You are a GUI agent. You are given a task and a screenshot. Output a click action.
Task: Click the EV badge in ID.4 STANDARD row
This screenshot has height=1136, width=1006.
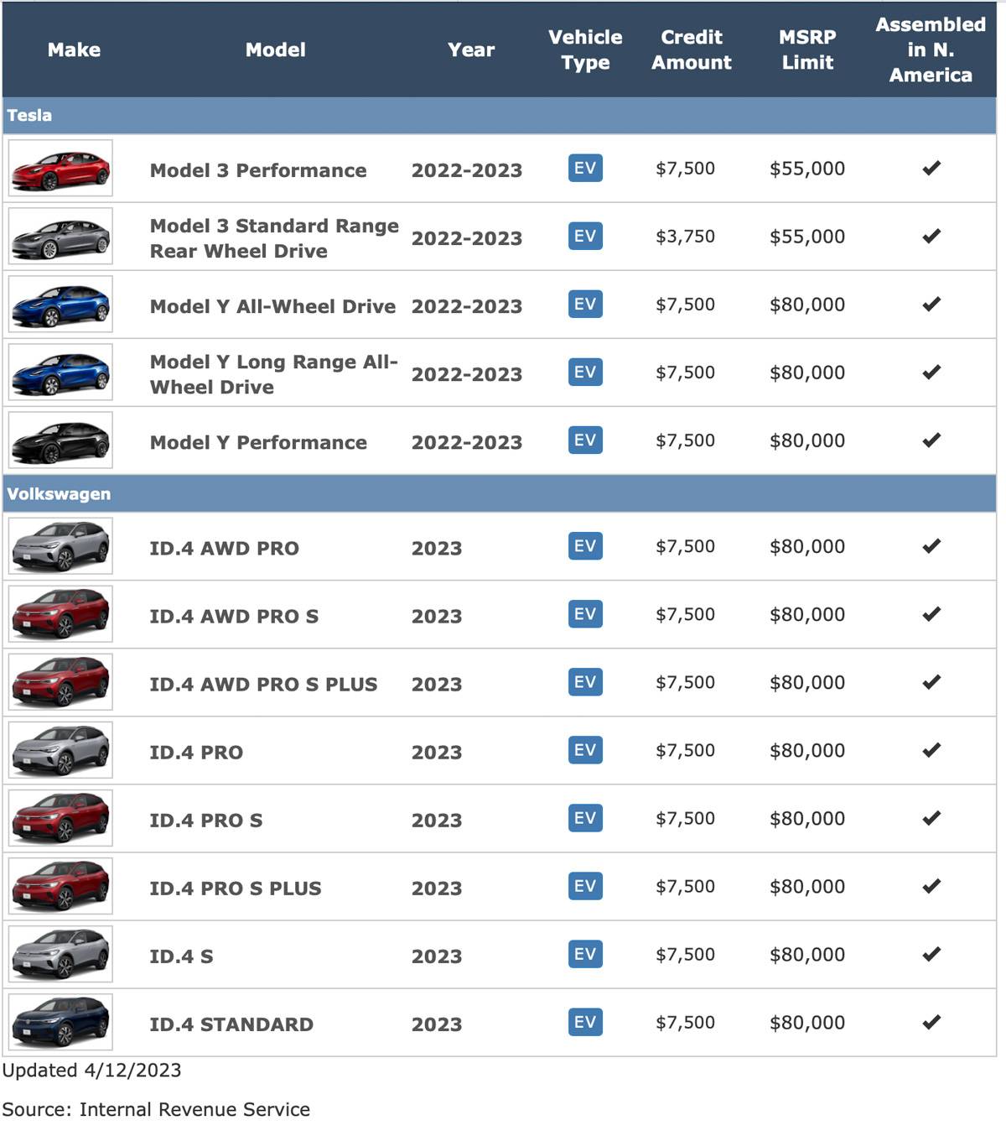point(585,1021)
